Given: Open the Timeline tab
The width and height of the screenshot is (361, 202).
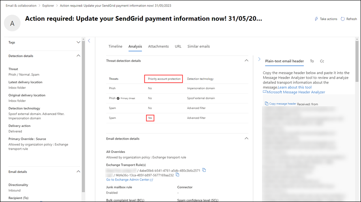Looking at the screenshot, I should pos(115,46).
